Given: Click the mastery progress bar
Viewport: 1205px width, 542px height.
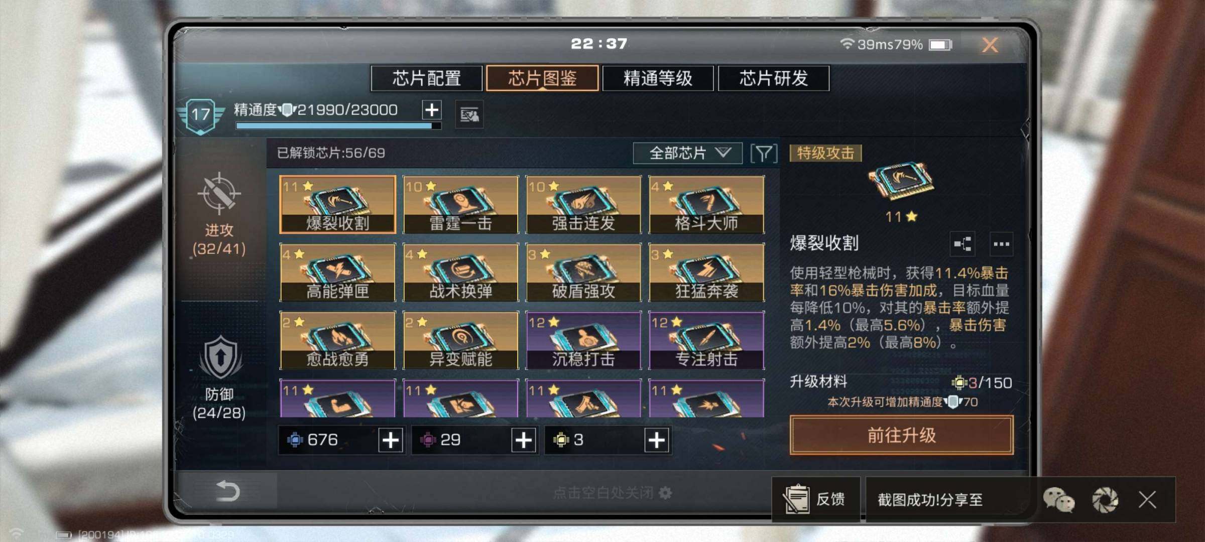Looking at the screenshot, I should (x=338, y=126).
